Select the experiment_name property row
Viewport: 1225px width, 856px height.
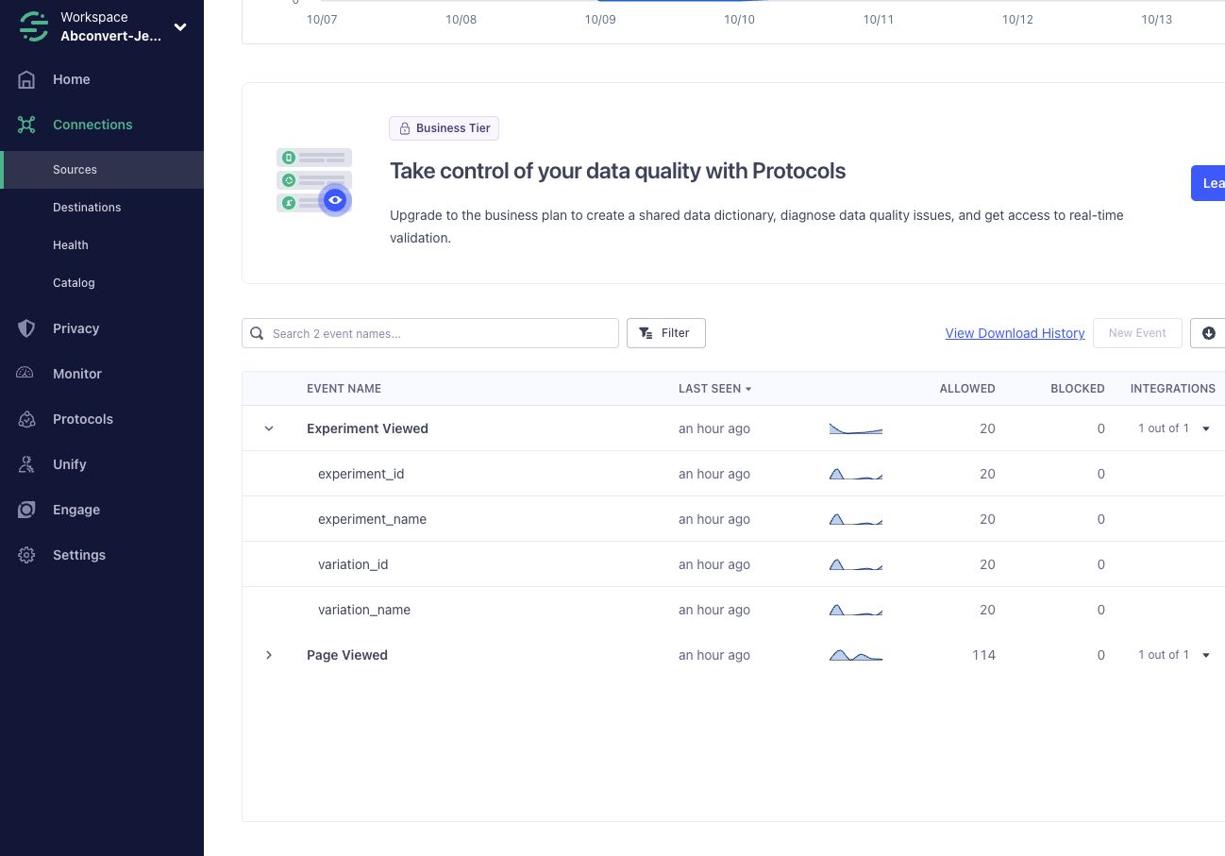(x=733, y=519)
